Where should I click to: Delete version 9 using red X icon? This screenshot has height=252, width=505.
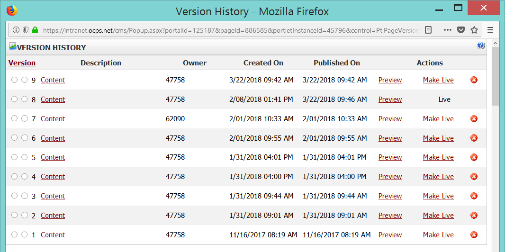[474, 80]
